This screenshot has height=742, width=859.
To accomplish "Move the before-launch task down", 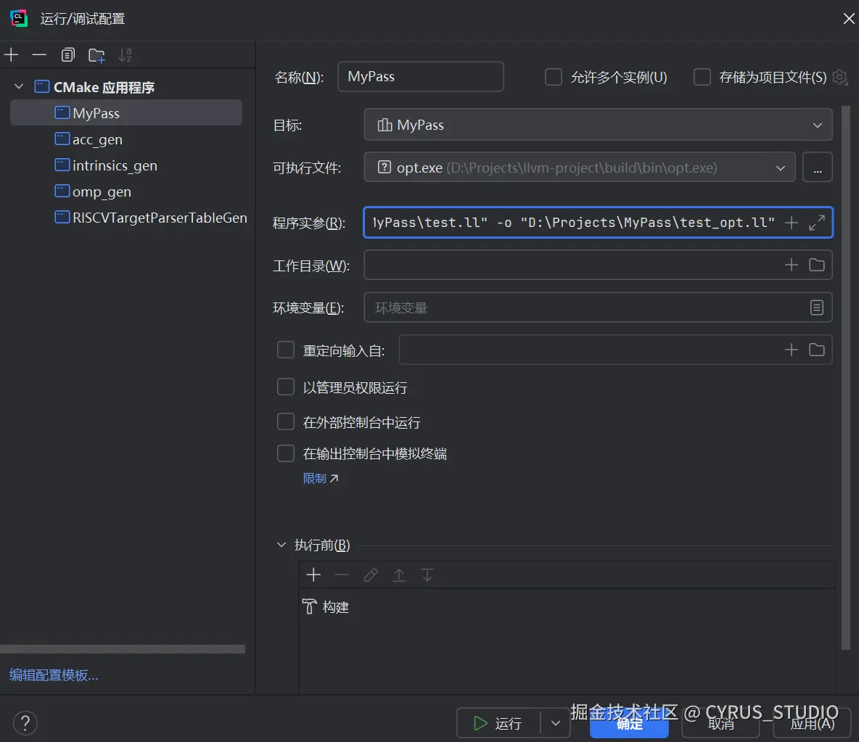I will [x=427, y=574].
